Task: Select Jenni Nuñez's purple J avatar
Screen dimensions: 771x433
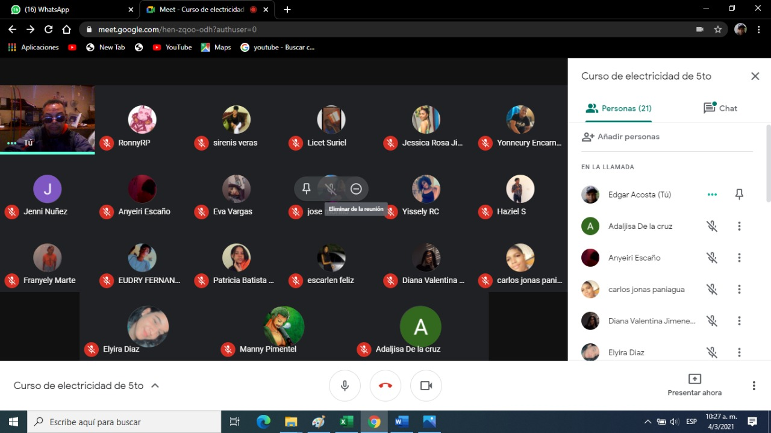Action: pos(48,188)
